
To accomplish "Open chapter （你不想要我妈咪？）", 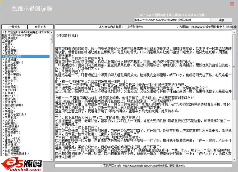I will [16, 154].
